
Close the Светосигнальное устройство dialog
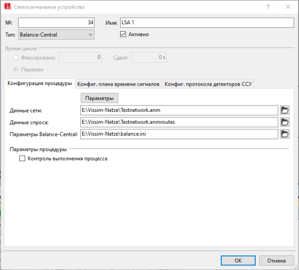point(288,7)
